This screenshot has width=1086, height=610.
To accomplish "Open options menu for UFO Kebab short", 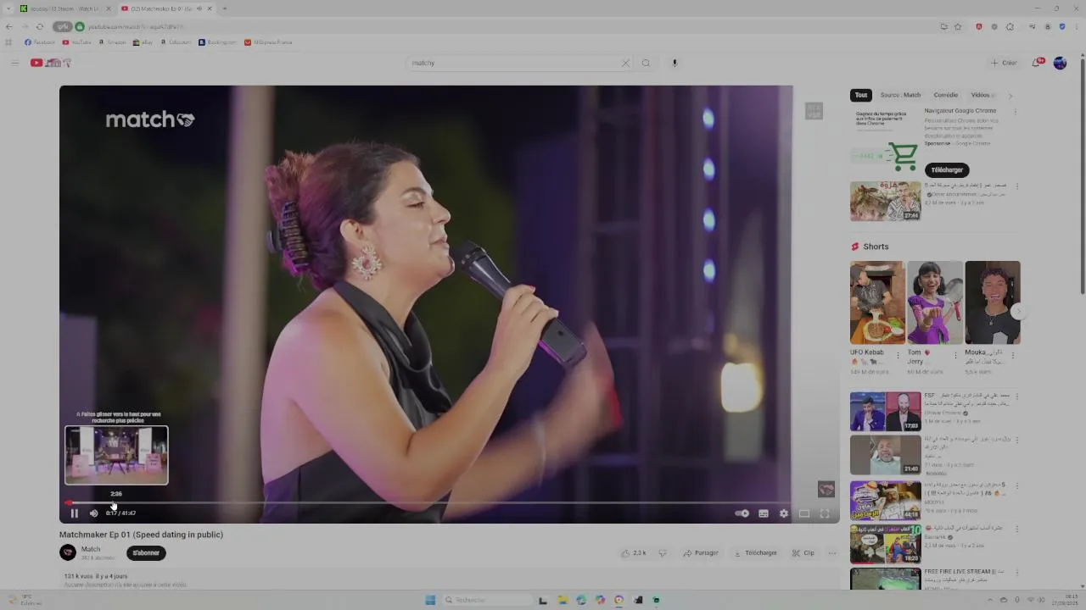I will [x=898, y=354].
